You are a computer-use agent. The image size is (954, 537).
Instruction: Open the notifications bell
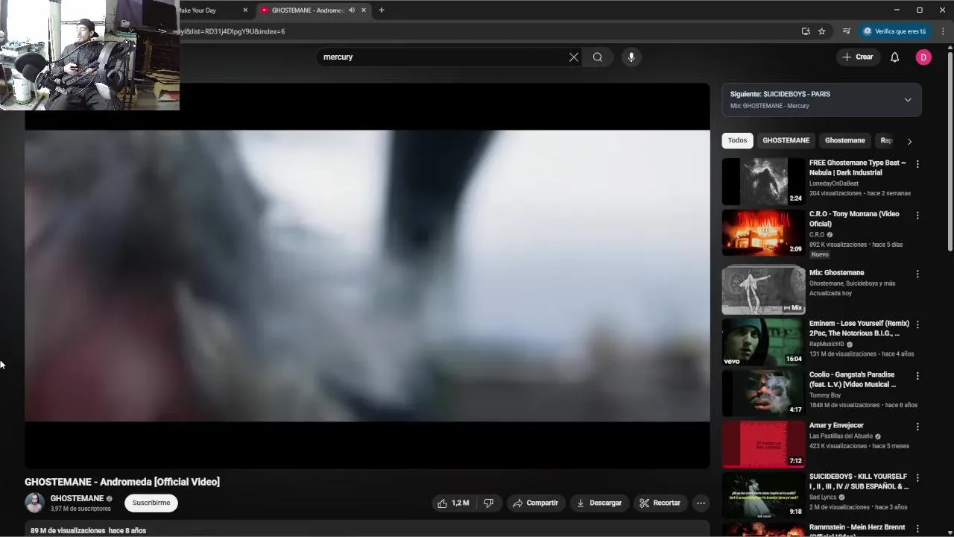pos(894,57)
